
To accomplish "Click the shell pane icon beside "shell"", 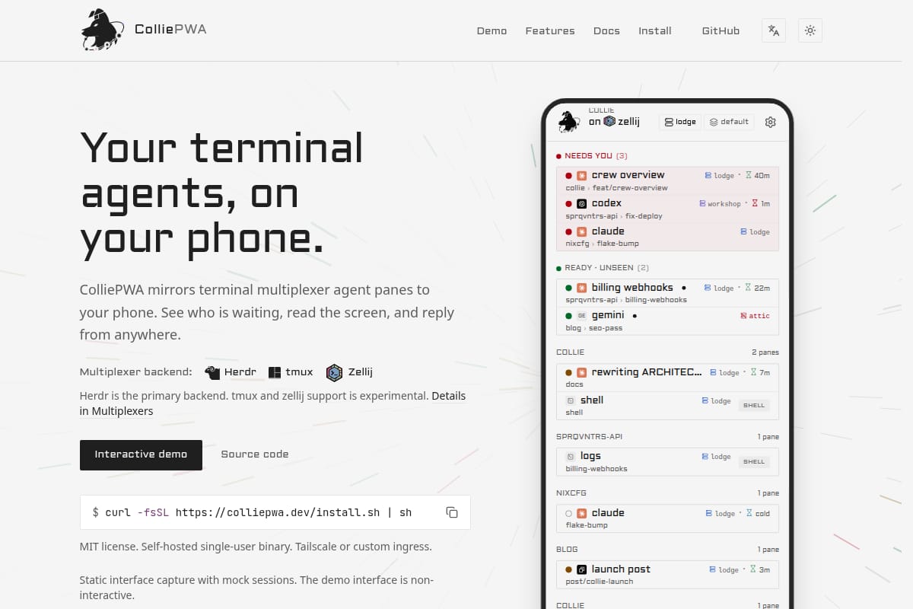I will [x=571, y=400].
